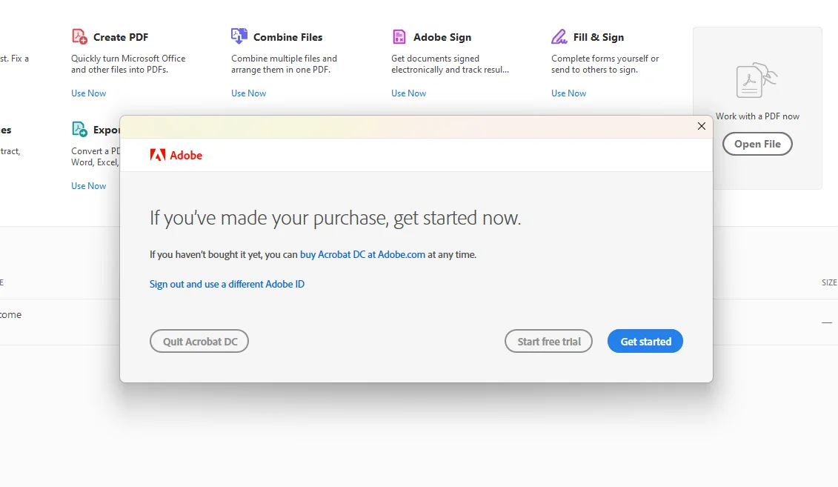Follow the buy Acrobat DC at Adobe.com link
Image resolution: width=838 pixels, height=487 pixels.
click(x=362, y=254)
